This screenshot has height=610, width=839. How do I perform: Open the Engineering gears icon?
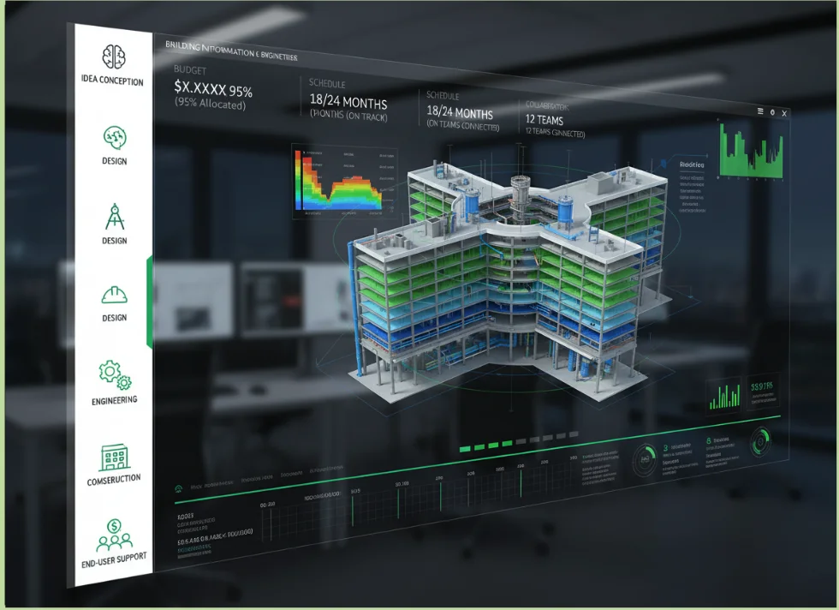(x=114, y=372)
